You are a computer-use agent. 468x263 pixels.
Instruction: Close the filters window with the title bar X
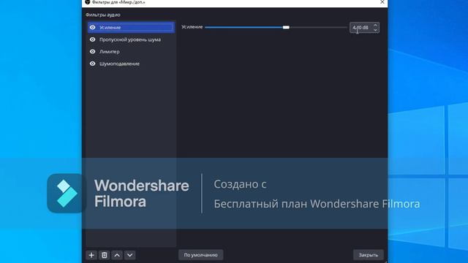click(382, 2)
